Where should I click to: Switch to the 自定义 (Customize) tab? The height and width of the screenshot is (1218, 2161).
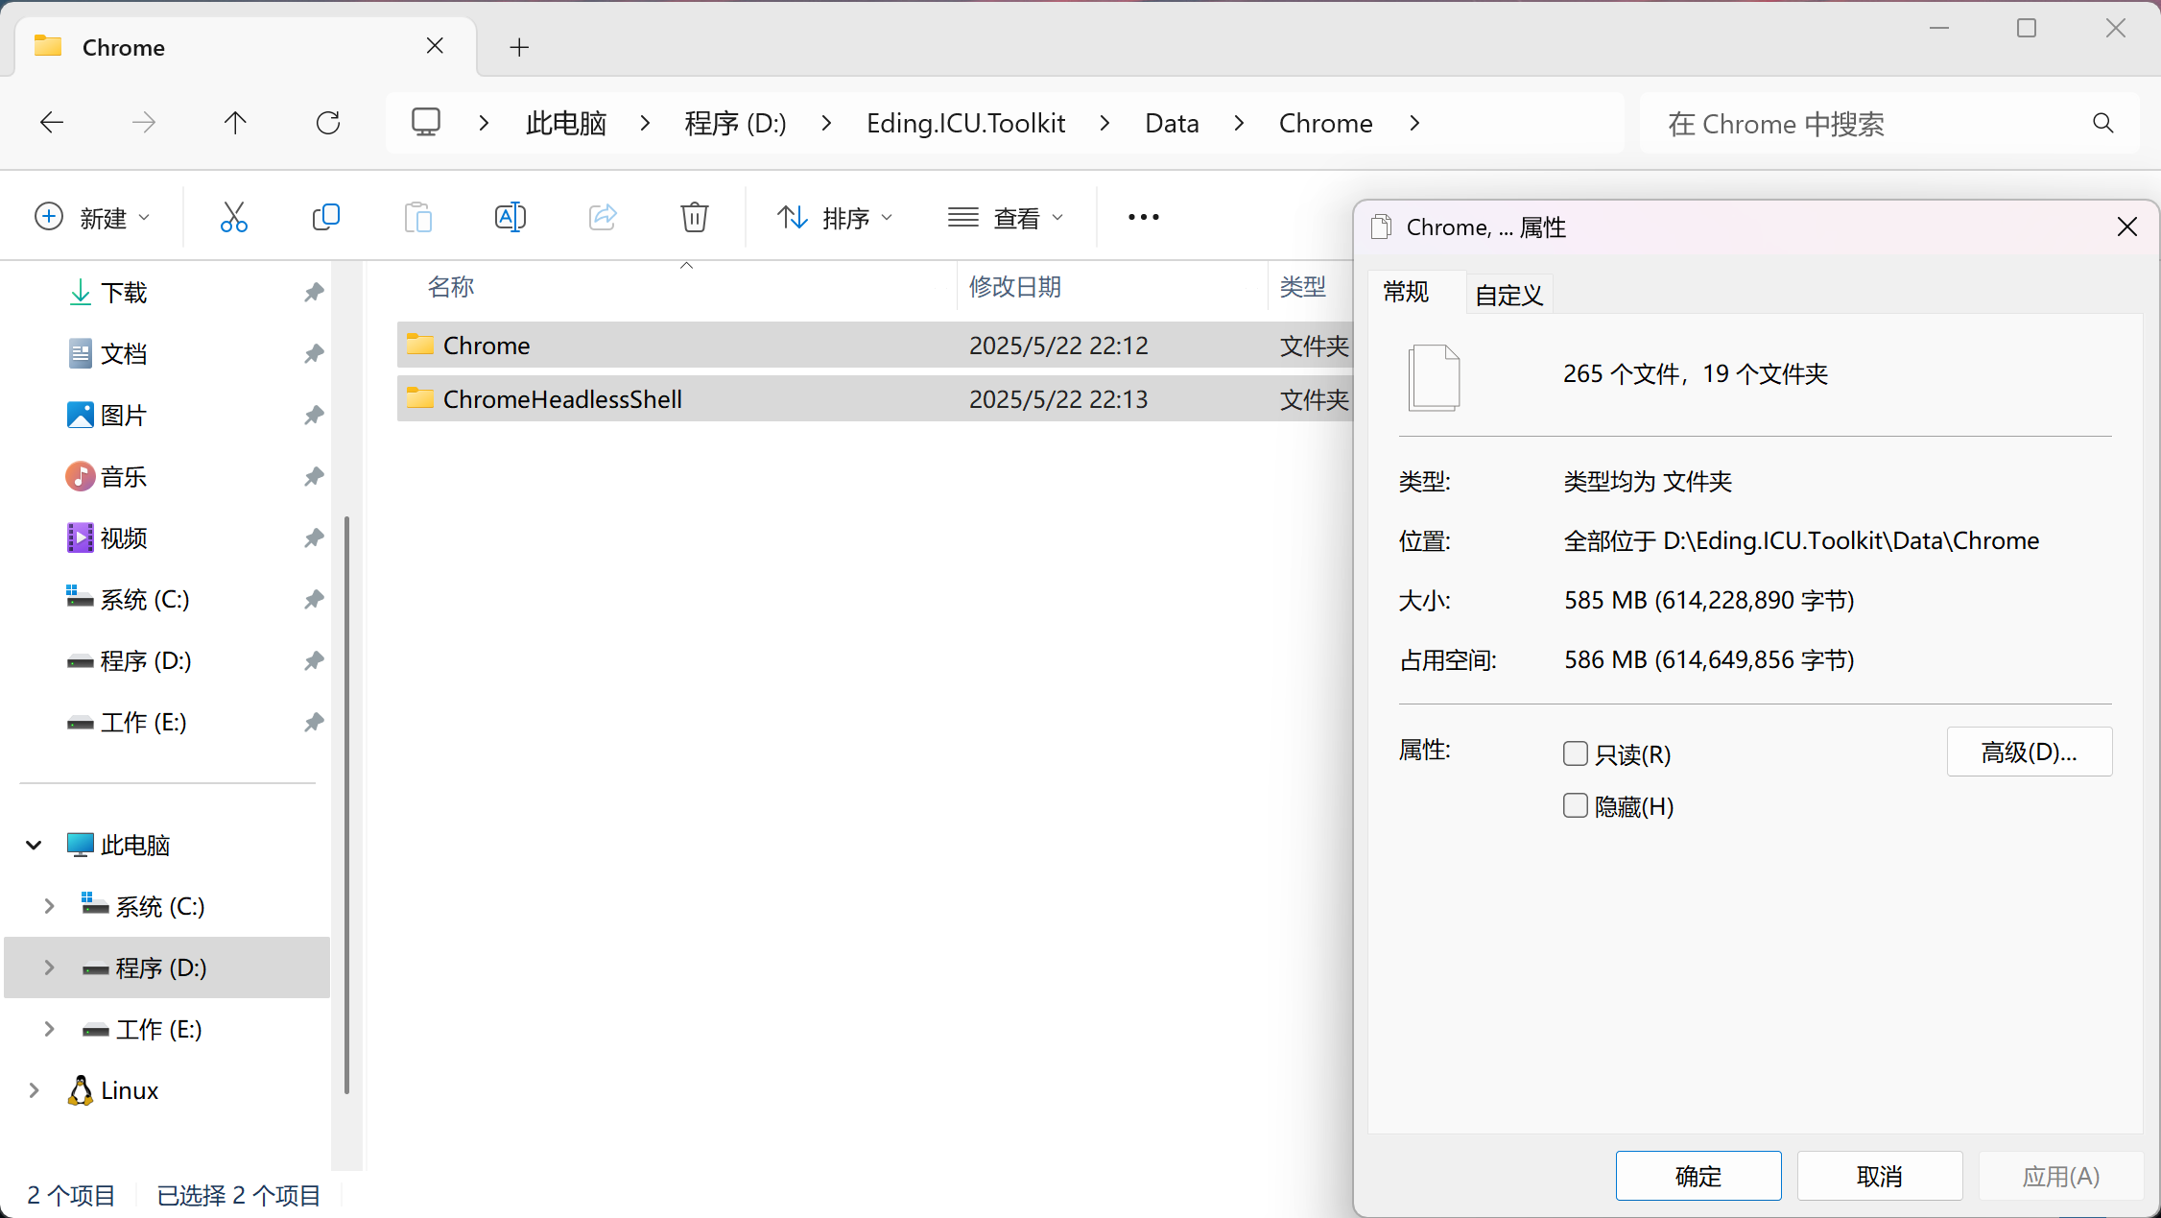click(1509, 295)
